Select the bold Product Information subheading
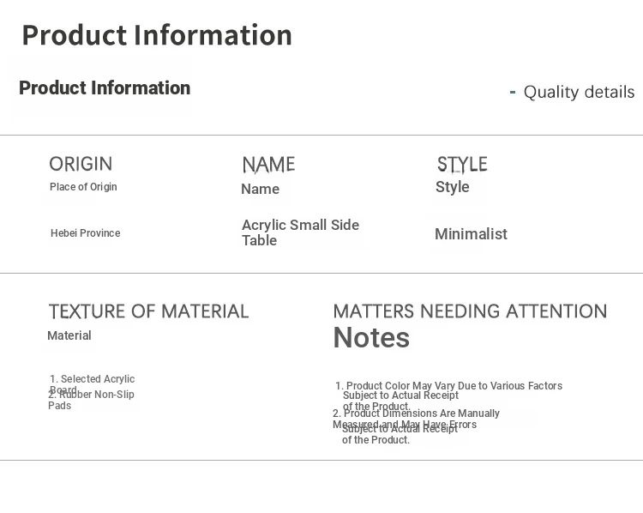The height and width of the screenshot is (513, 643). click(x=105, y=88)
